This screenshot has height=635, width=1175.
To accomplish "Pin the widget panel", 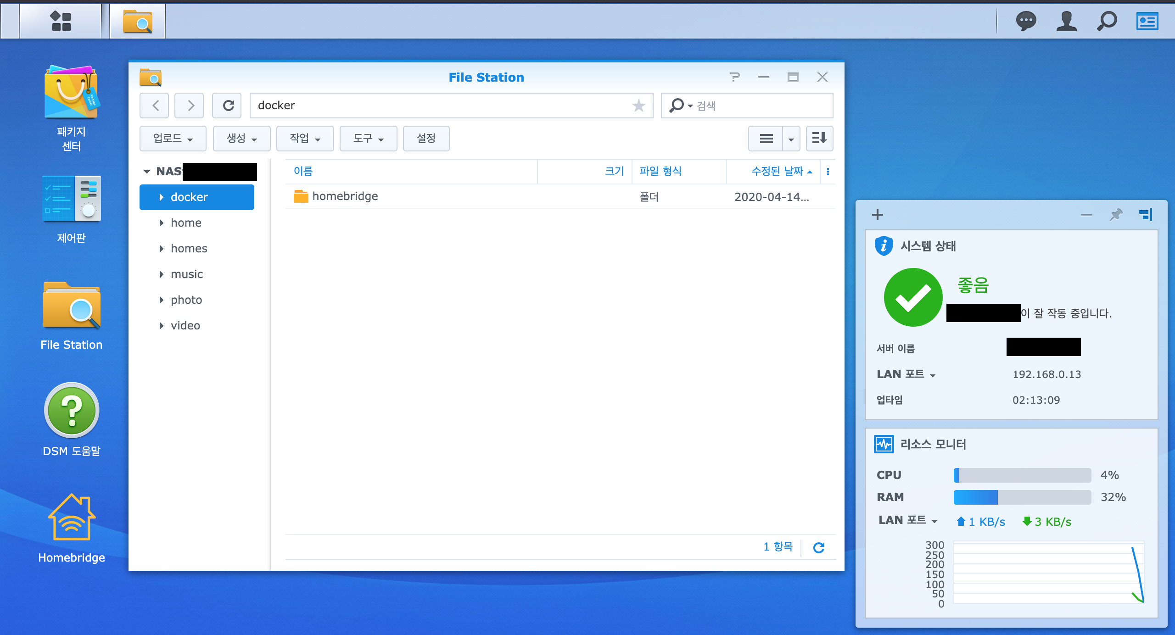I will coord(1116,215).
